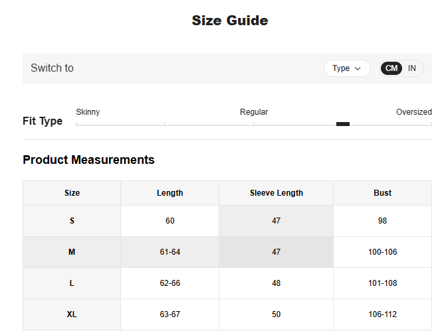Select the CM unit toggle

point(391,68)
